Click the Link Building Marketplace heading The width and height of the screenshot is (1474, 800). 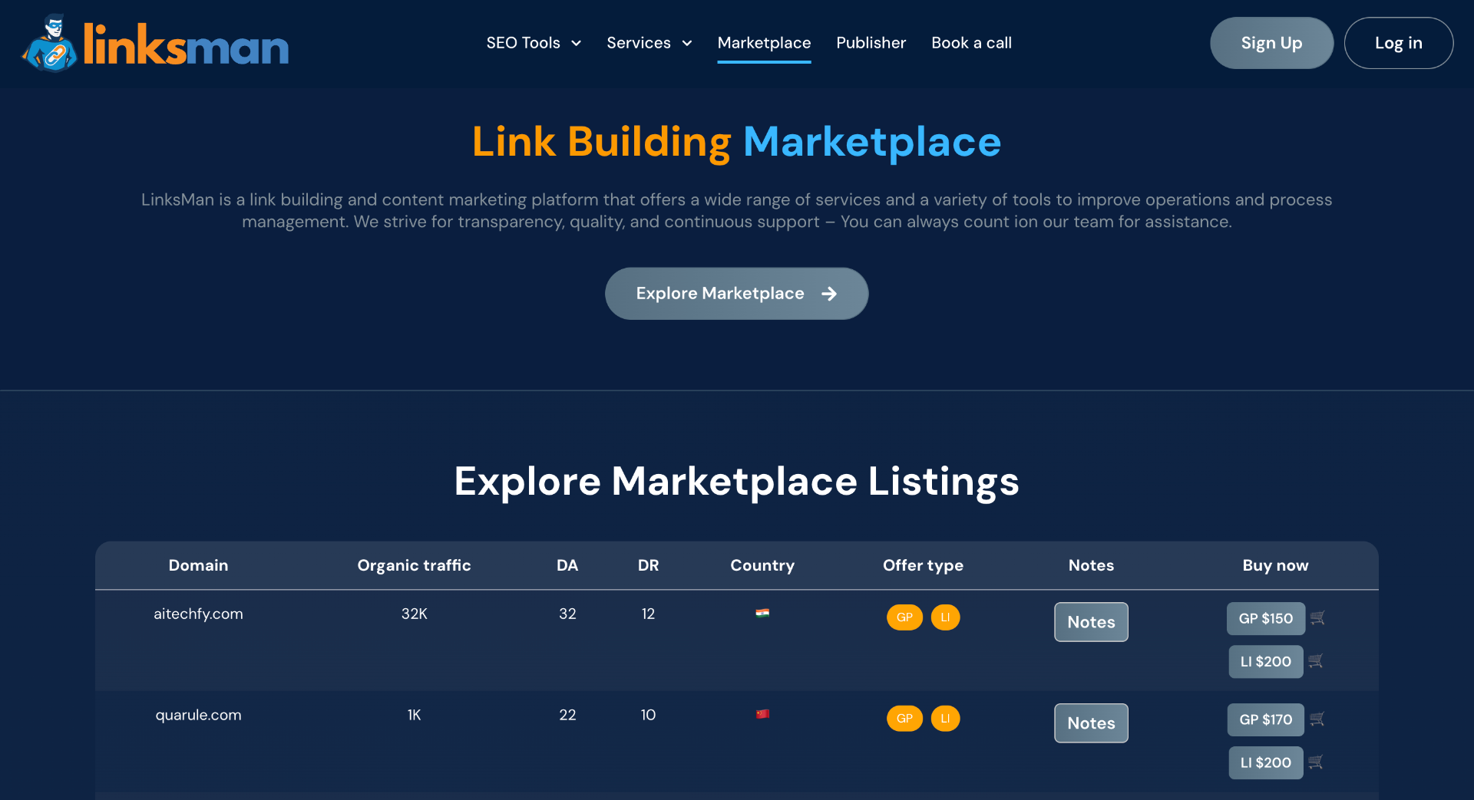pos(736,142)
